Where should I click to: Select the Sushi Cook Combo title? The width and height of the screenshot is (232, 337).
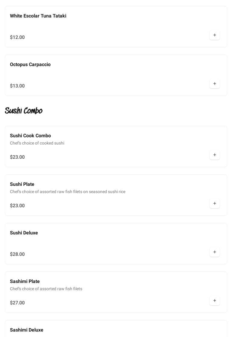tap(30, 136)
